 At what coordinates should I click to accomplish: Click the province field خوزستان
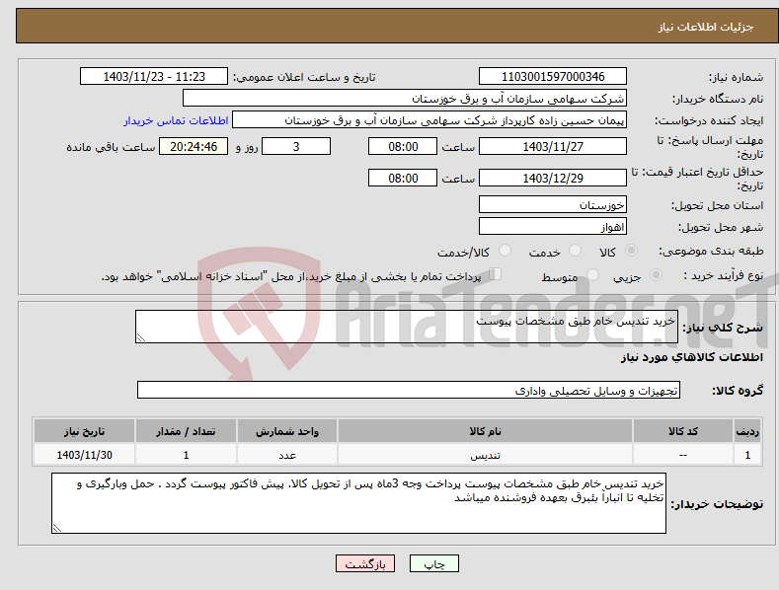click(x=553, y=204)
